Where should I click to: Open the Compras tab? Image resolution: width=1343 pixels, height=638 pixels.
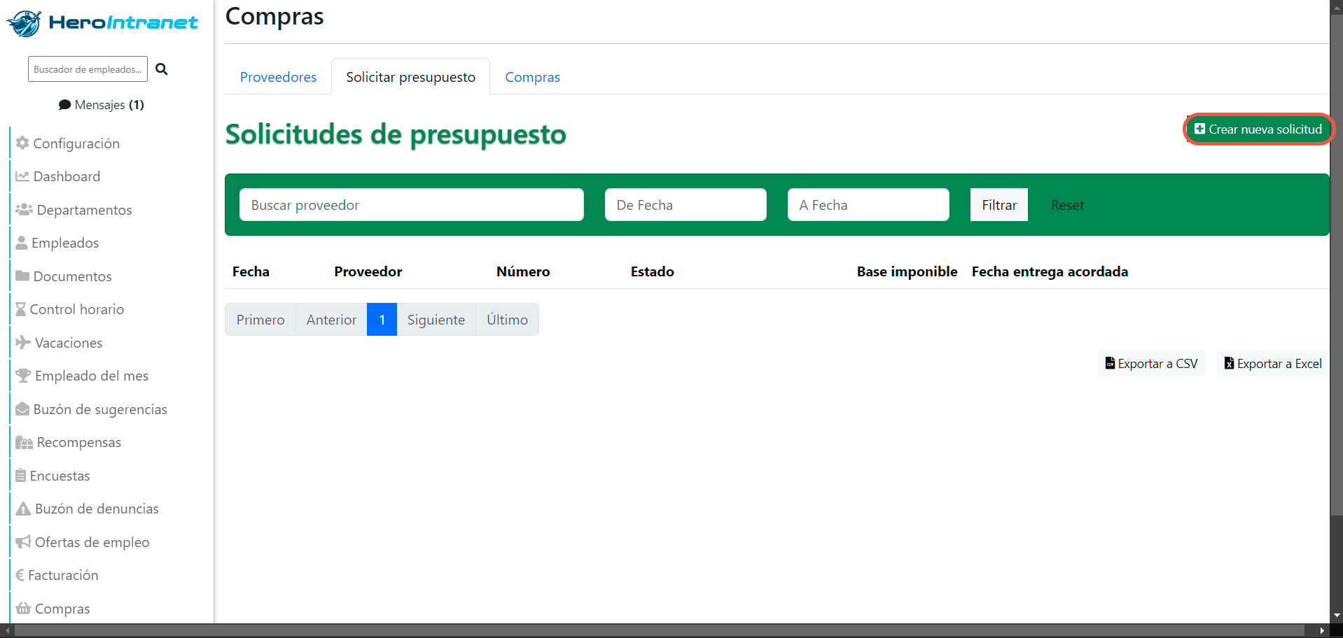pos(532,77)
